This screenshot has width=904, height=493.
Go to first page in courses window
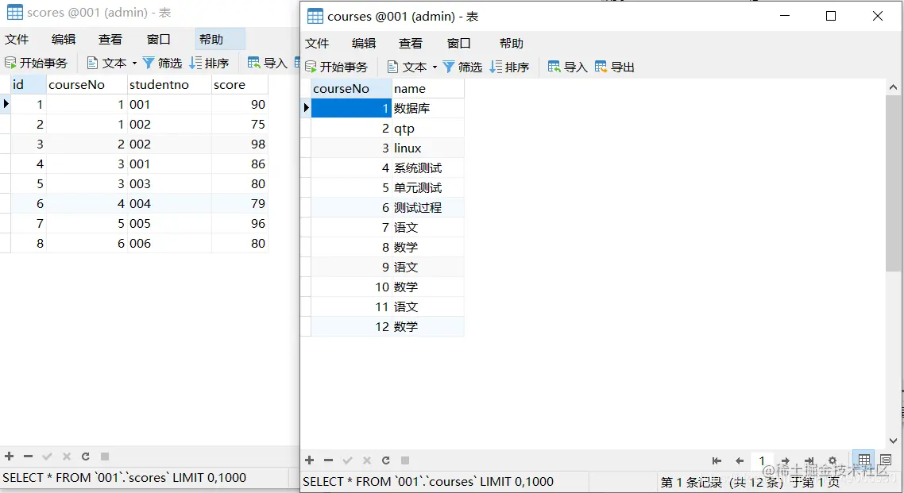(717, 460)
